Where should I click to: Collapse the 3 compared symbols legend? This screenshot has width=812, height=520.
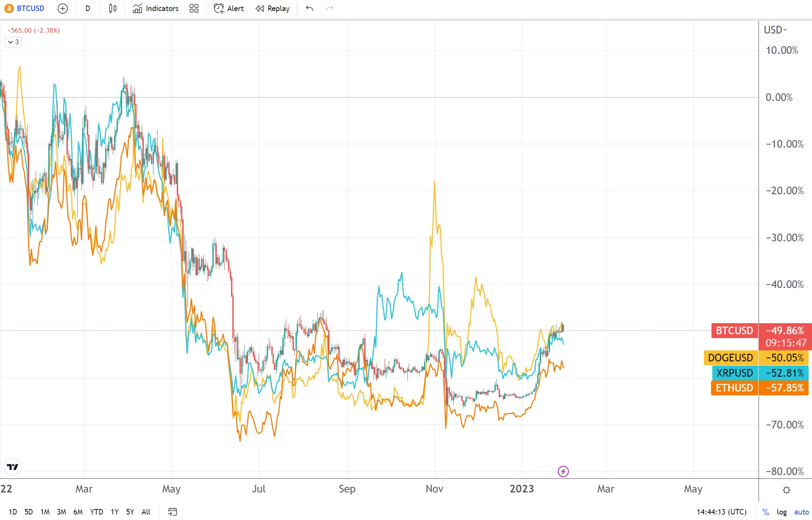click(x=13, y=42)
